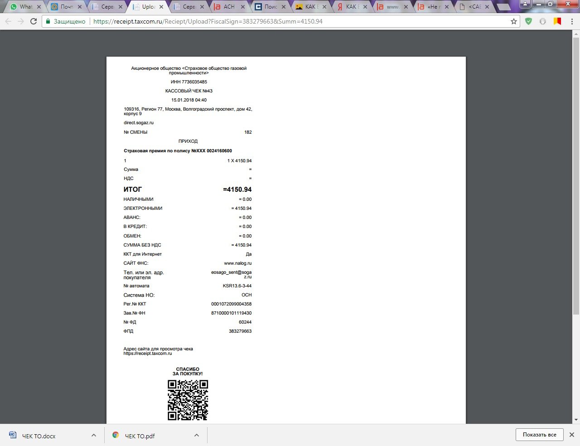This screenshot has width=580, height=446.
Task: Switch to the <САЕ tab
Action: pyautogui.click(x=474, y=7)
